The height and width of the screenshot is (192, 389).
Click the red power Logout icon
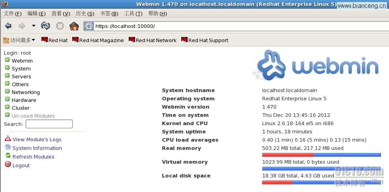click(8, 164)
